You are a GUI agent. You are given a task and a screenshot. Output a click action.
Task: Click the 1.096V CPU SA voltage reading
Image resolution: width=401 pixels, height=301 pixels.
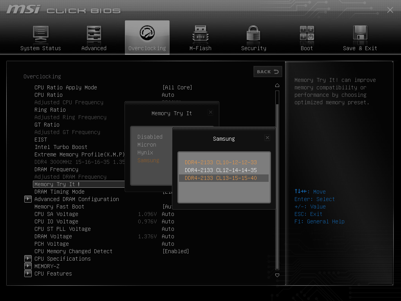point(147,214)
